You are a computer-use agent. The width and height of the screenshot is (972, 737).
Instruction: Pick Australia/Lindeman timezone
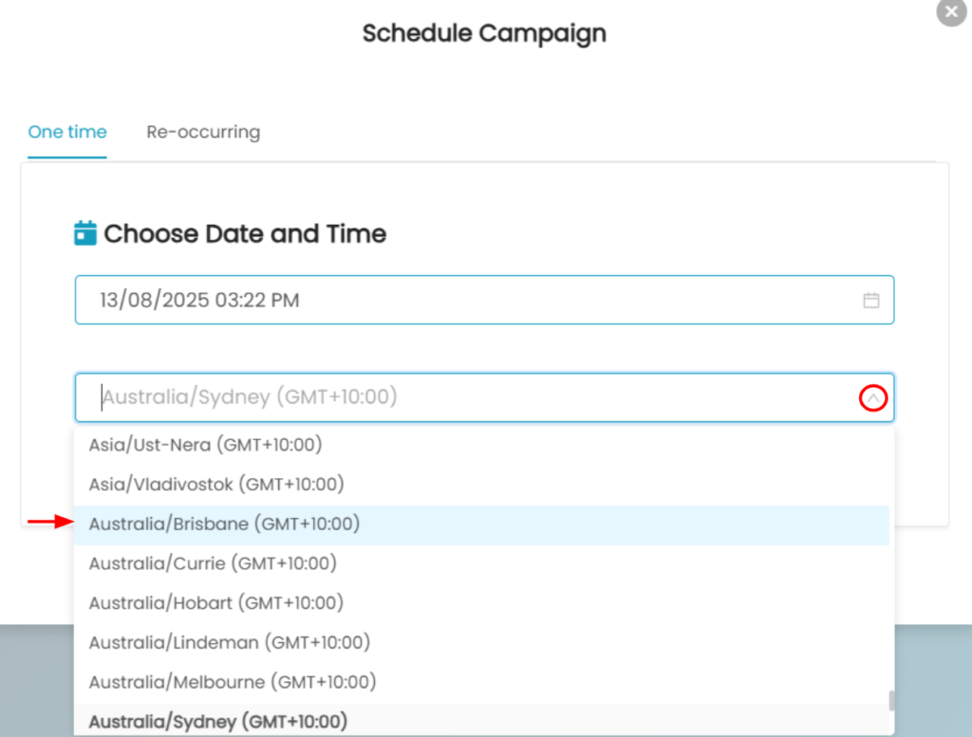[x=230, y=642]
